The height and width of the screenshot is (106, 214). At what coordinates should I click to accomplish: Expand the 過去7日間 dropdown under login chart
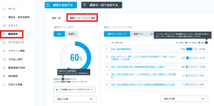tap(75, 99)
